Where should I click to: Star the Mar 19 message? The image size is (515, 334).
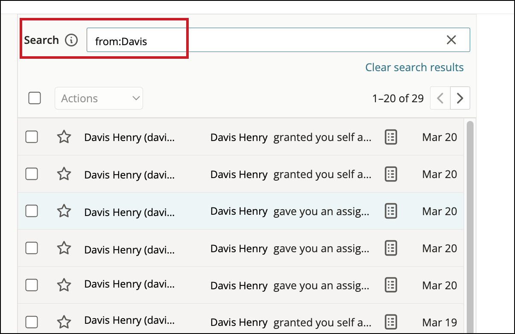64,322
